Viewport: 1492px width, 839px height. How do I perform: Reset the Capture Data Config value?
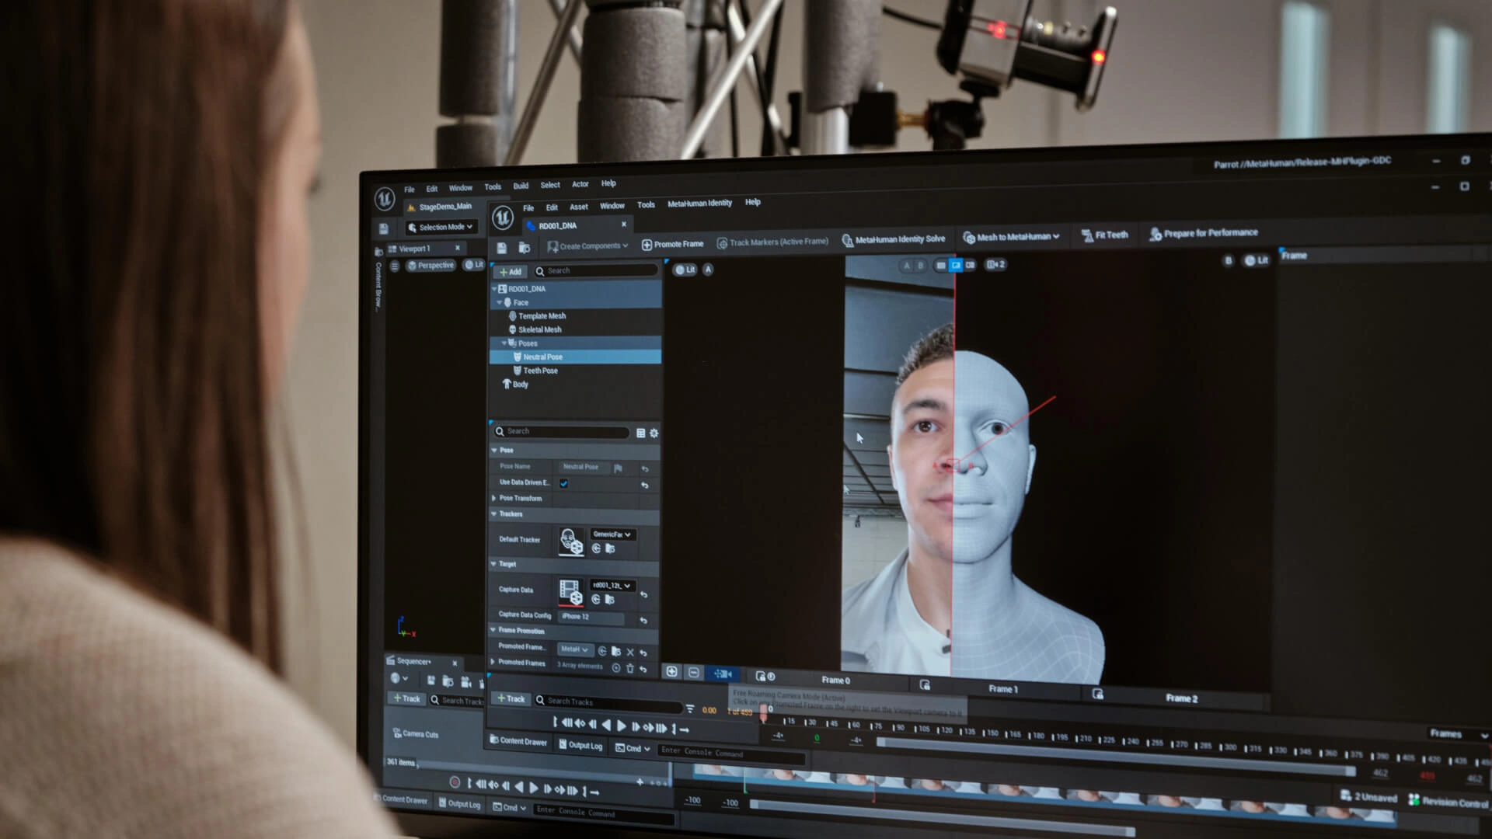[643, 620]
